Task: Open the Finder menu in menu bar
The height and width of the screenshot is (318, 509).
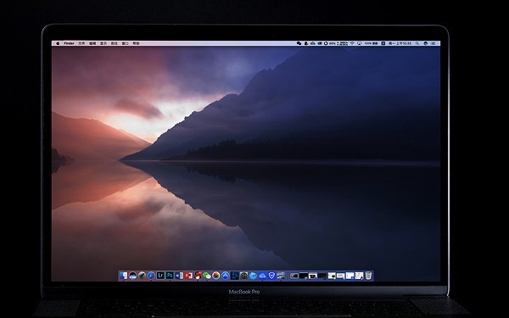Action: (69, 43)
